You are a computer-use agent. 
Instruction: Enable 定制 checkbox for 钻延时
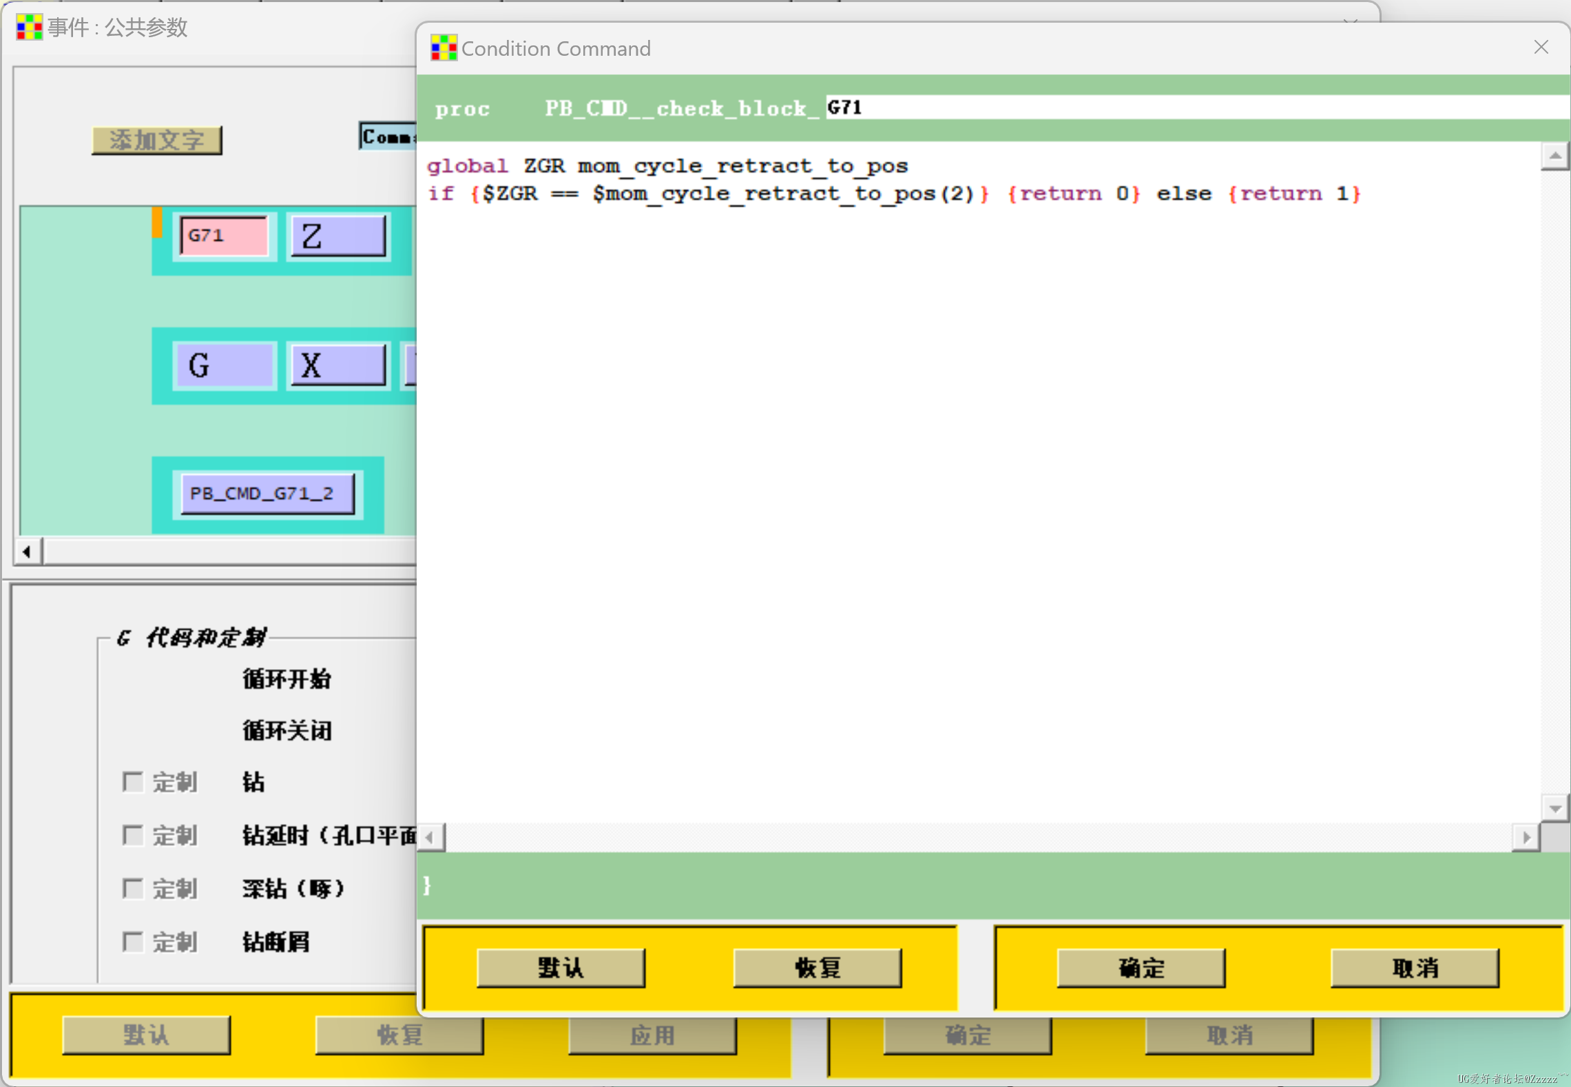(x=132, y=835)
